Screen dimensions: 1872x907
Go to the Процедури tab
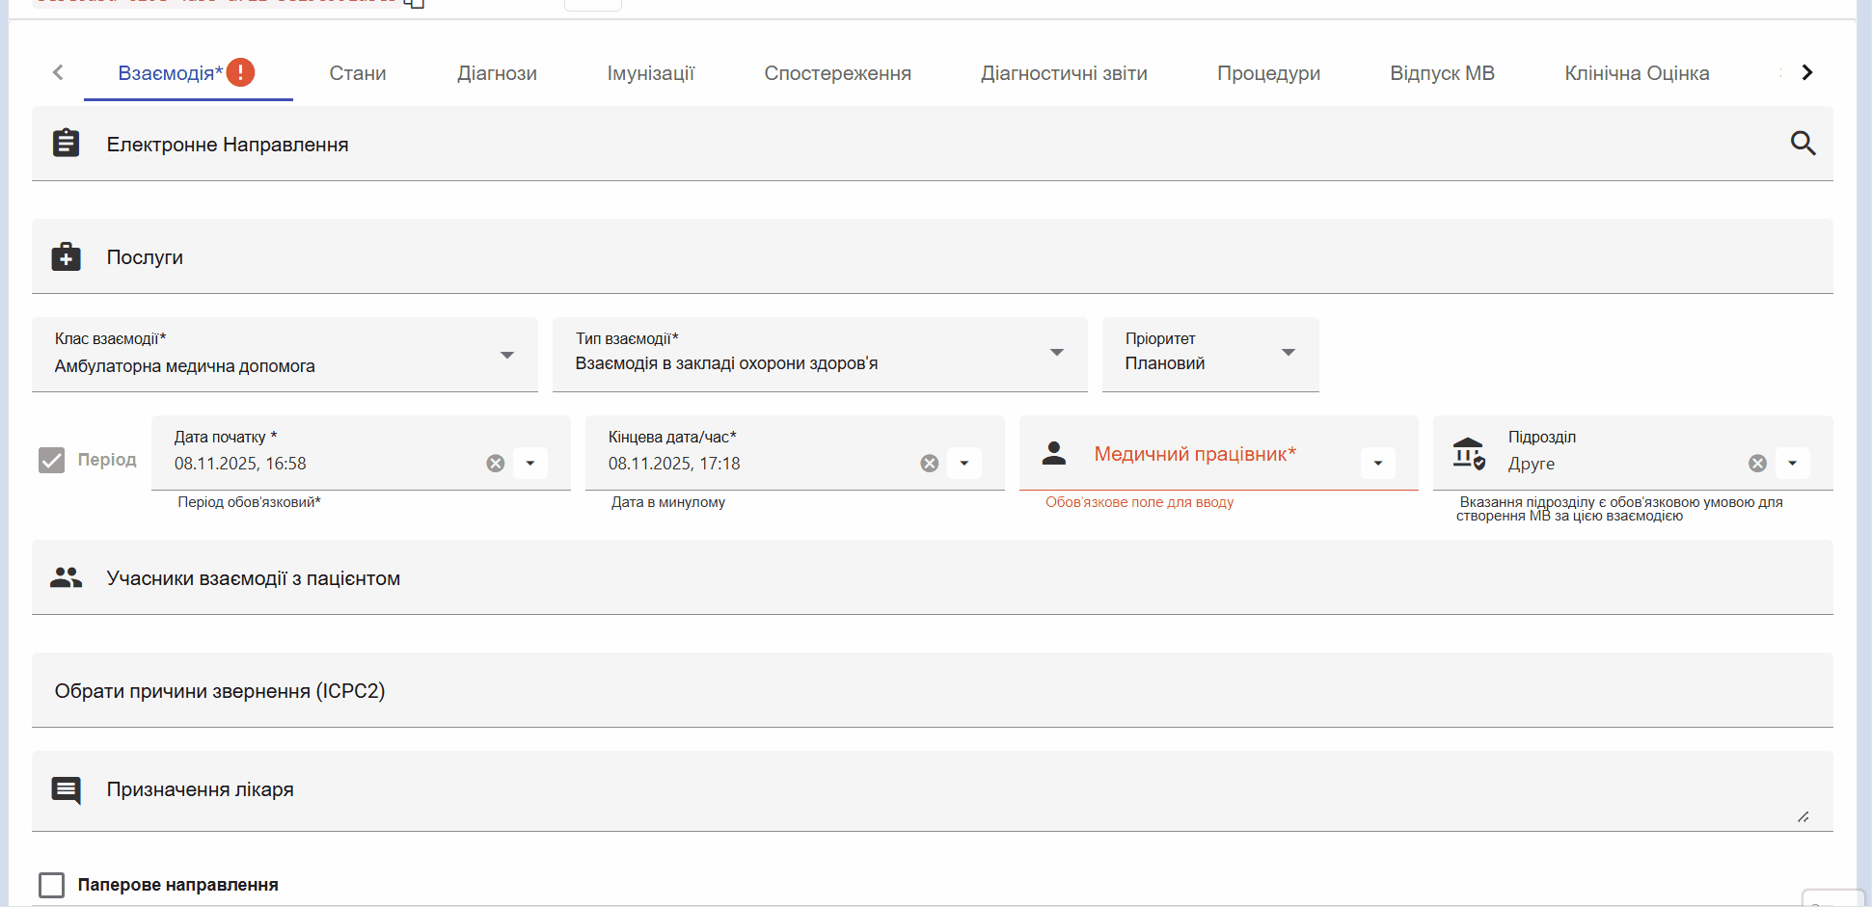(1268, 73)
